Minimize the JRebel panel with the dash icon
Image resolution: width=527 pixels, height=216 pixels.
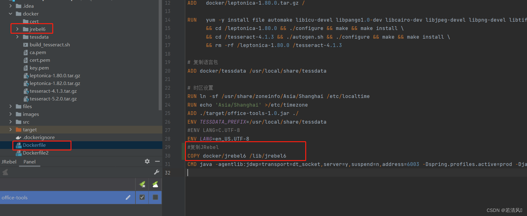coord(157,161)
